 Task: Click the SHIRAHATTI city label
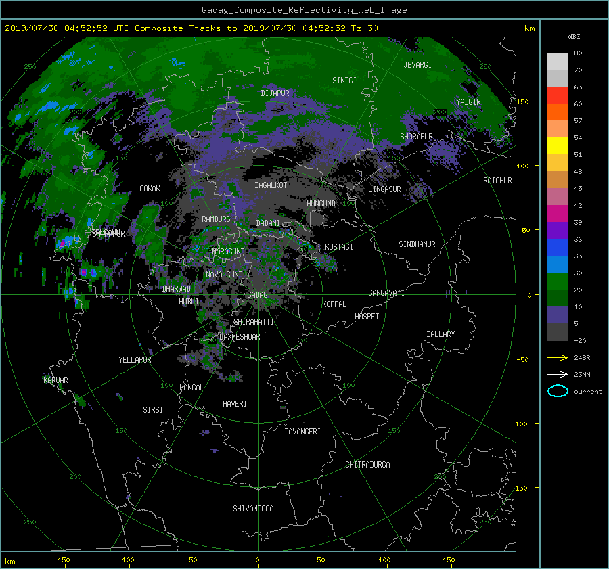254,322
